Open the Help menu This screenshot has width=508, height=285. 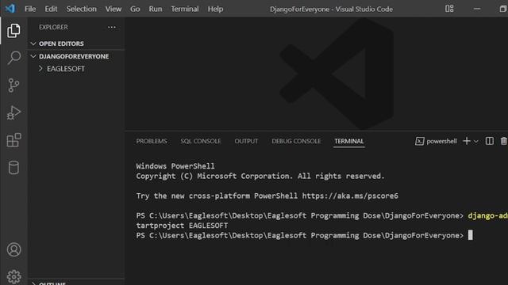pyautogui.click(x=215, y=9)
